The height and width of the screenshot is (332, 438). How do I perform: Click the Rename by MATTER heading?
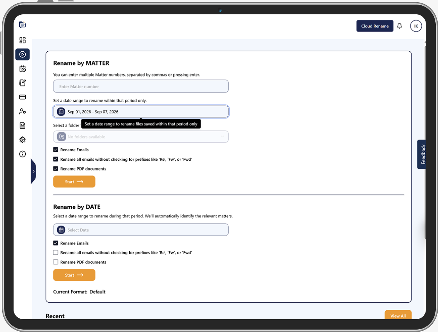pyautogui.click(x=81, y=63)
